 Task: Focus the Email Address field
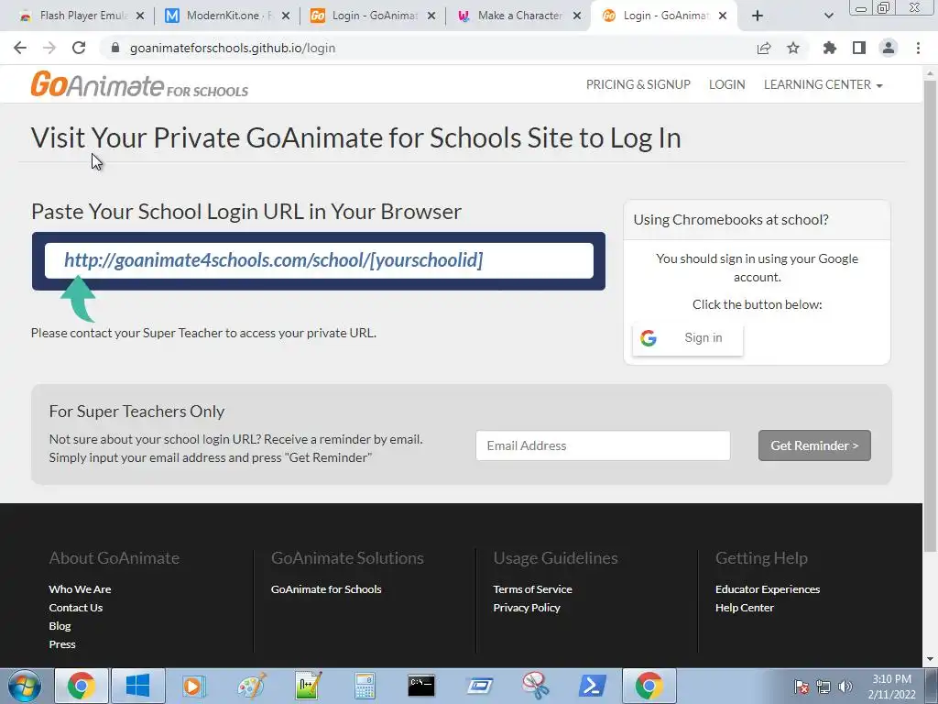tap(603, 445)
